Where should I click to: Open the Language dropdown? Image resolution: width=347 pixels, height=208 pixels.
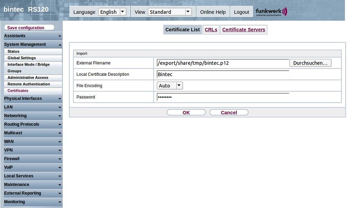112,12
